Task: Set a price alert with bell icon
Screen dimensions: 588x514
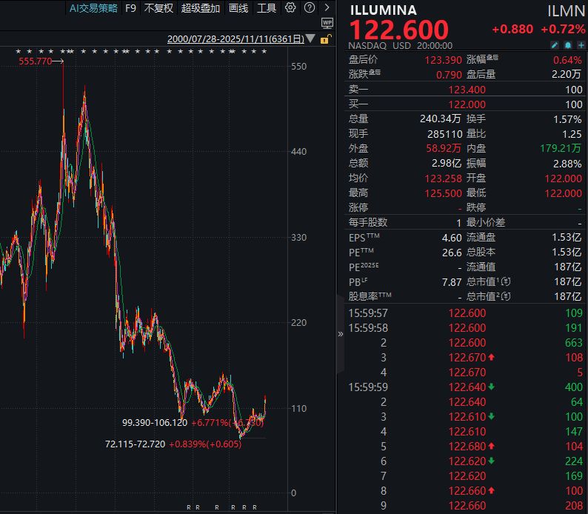Action: tap(567, 45)
